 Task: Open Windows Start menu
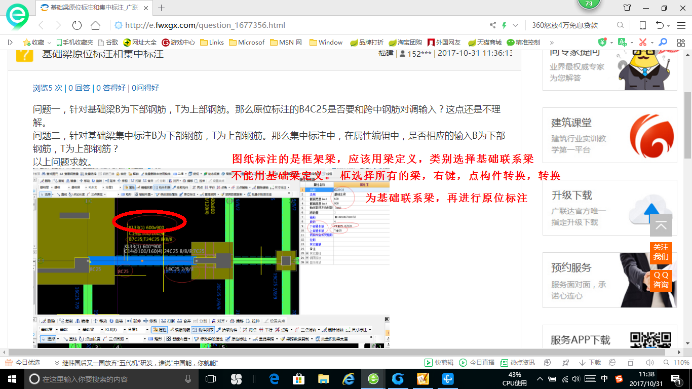12,379
